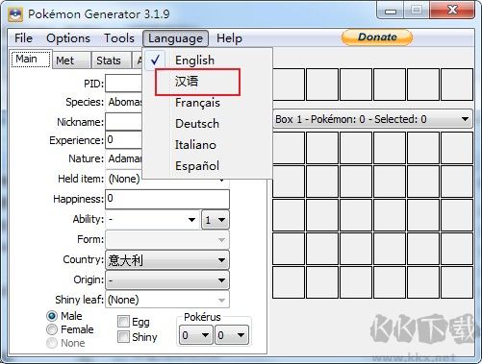
Task: Click the first empty party slot box
Action: click(x=289, y=85)
